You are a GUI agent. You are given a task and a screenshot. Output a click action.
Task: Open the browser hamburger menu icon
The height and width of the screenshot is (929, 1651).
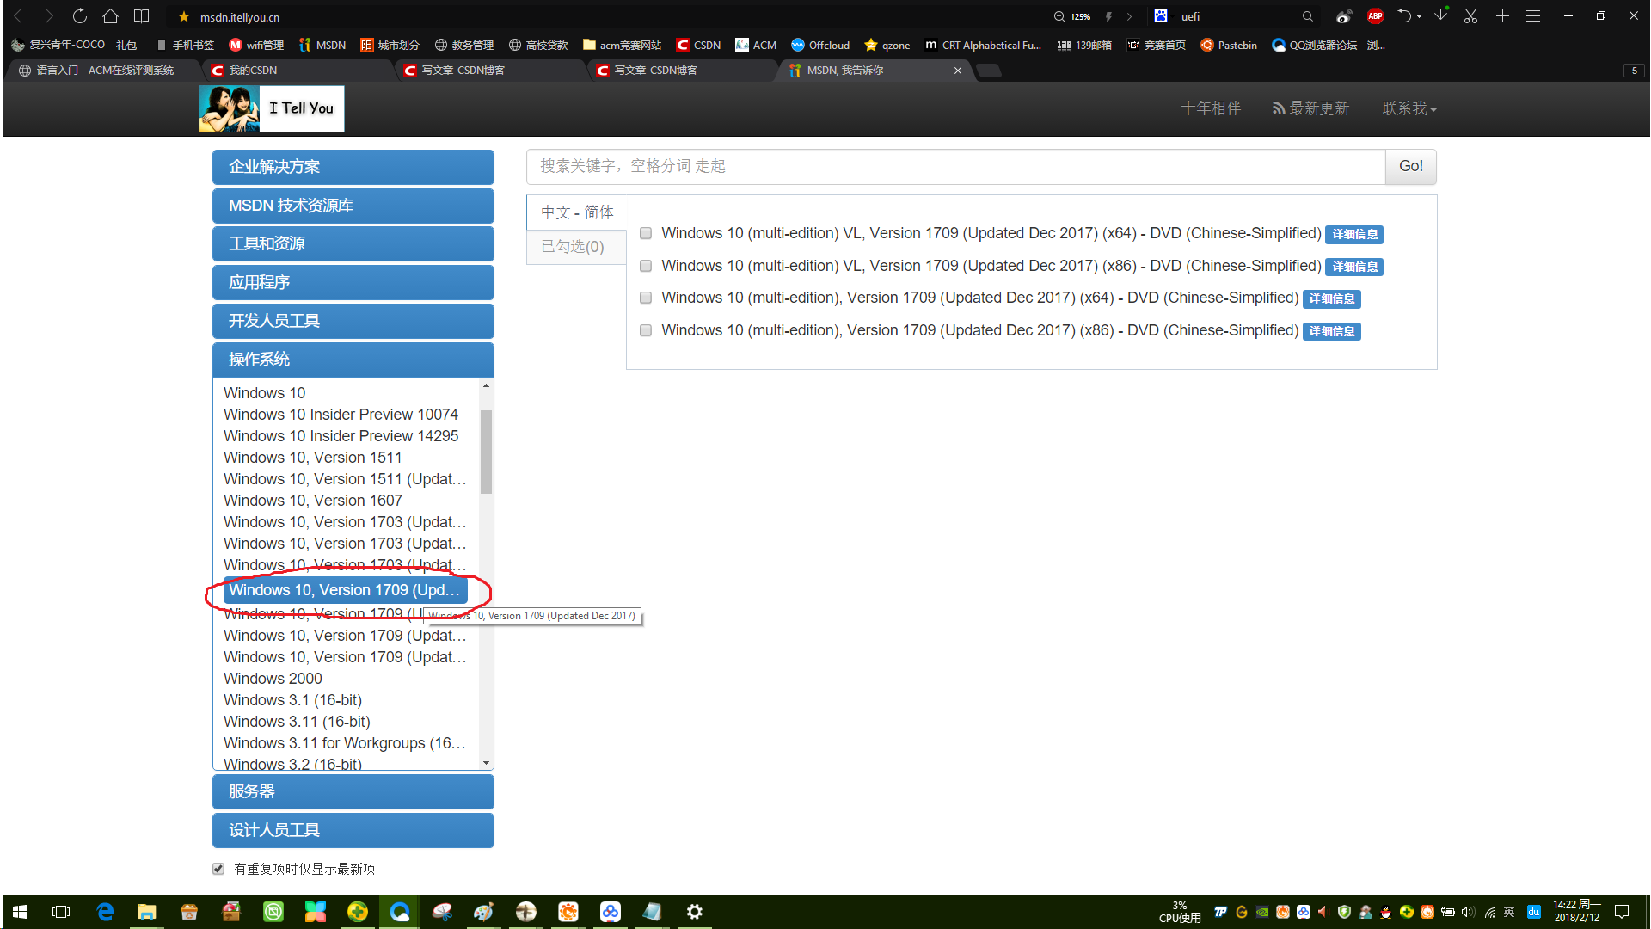1533,16
